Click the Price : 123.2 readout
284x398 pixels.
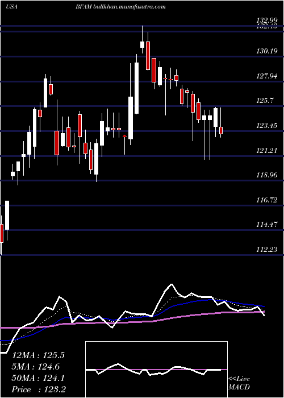pyautogui.click(x=39, y=389)
